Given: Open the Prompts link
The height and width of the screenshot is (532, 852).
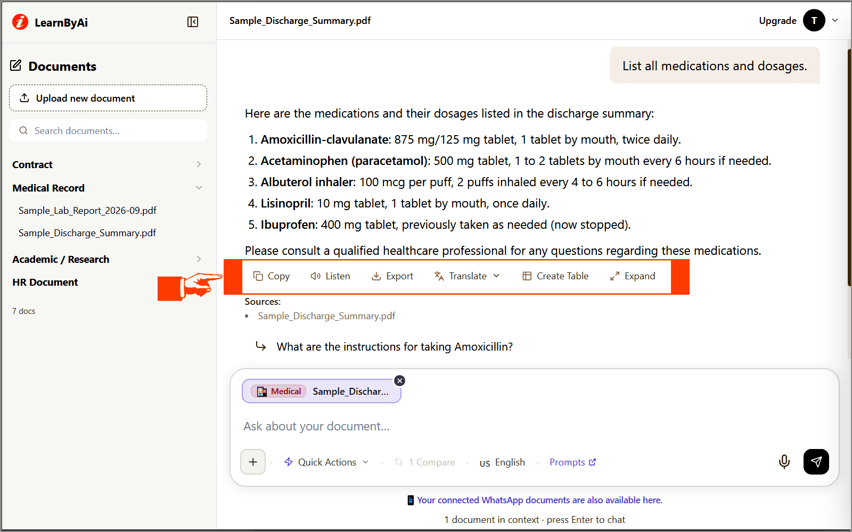Looking at the screenshot, I should [572, 462].
